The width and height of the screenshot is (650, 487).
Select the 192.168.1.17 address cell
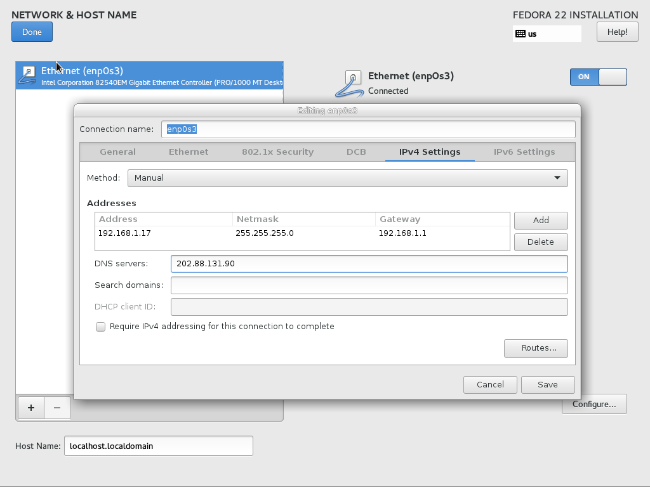124,233
